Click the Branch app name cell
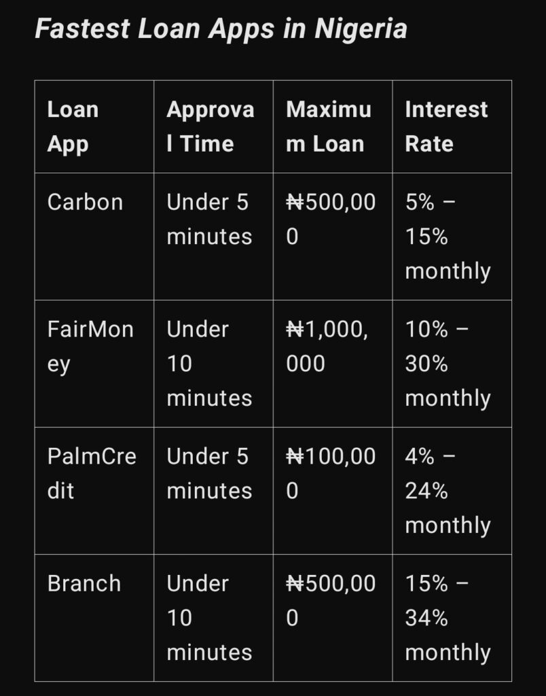 pos(94,617)
